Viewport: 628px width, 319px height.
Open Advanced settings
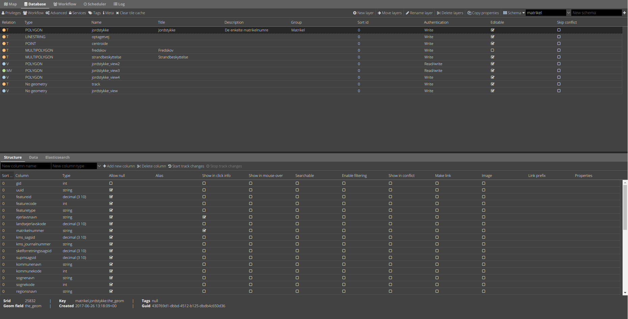(56, 13)
